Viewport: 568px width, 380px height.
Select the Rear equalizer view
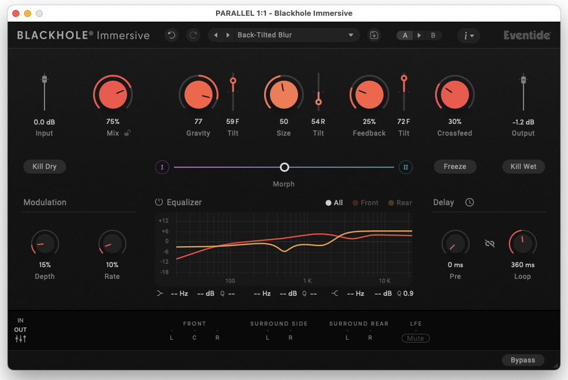400,203
